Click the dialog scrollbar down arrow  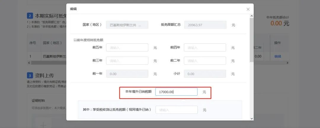tap(252, 119)
